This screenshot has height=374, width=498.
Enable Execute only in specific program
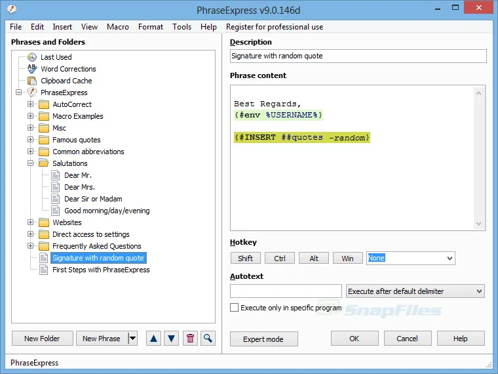click(235, 308)
